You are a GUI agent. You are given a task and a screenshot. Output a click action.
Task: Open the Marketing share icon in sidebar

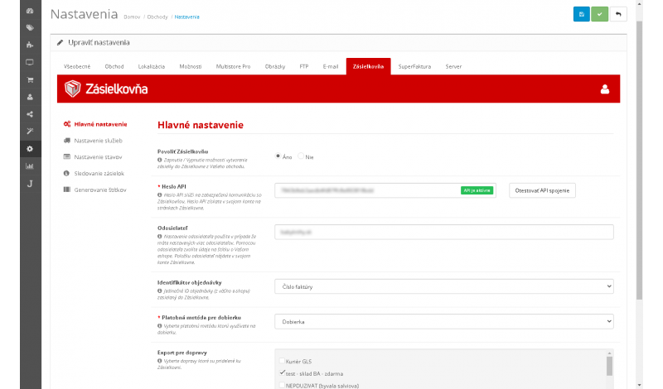pyautogui.click(x=30, y=114)
